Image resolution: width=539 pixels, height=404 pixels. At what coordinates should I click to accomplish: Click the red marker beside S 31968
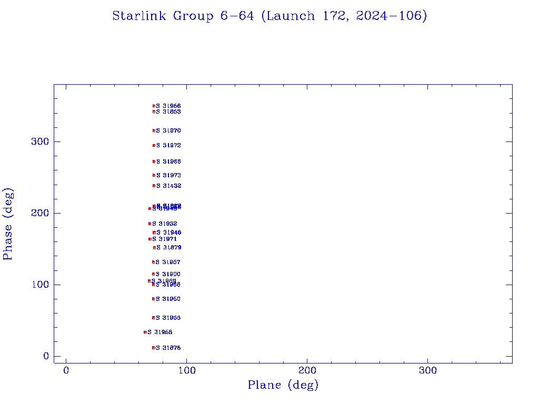[145, 332]
